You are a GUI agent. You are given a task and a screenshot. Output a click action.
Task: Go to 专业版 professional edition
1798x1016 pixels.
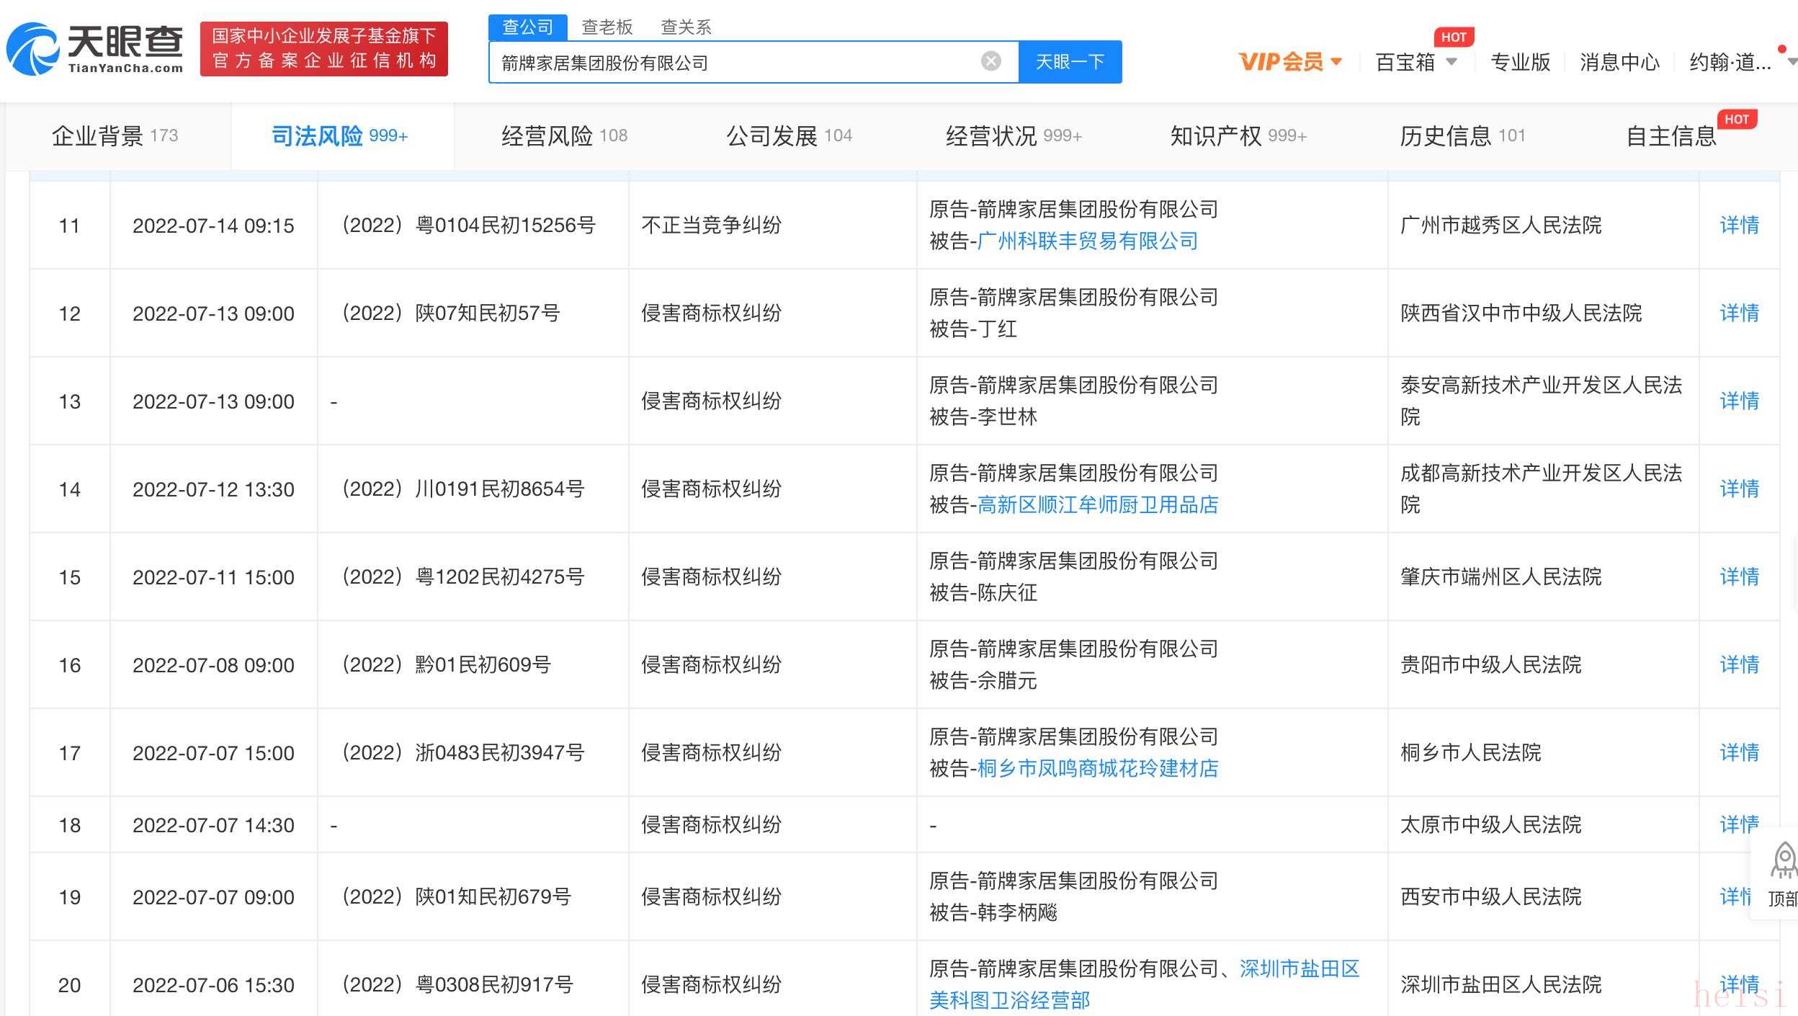1520,62
